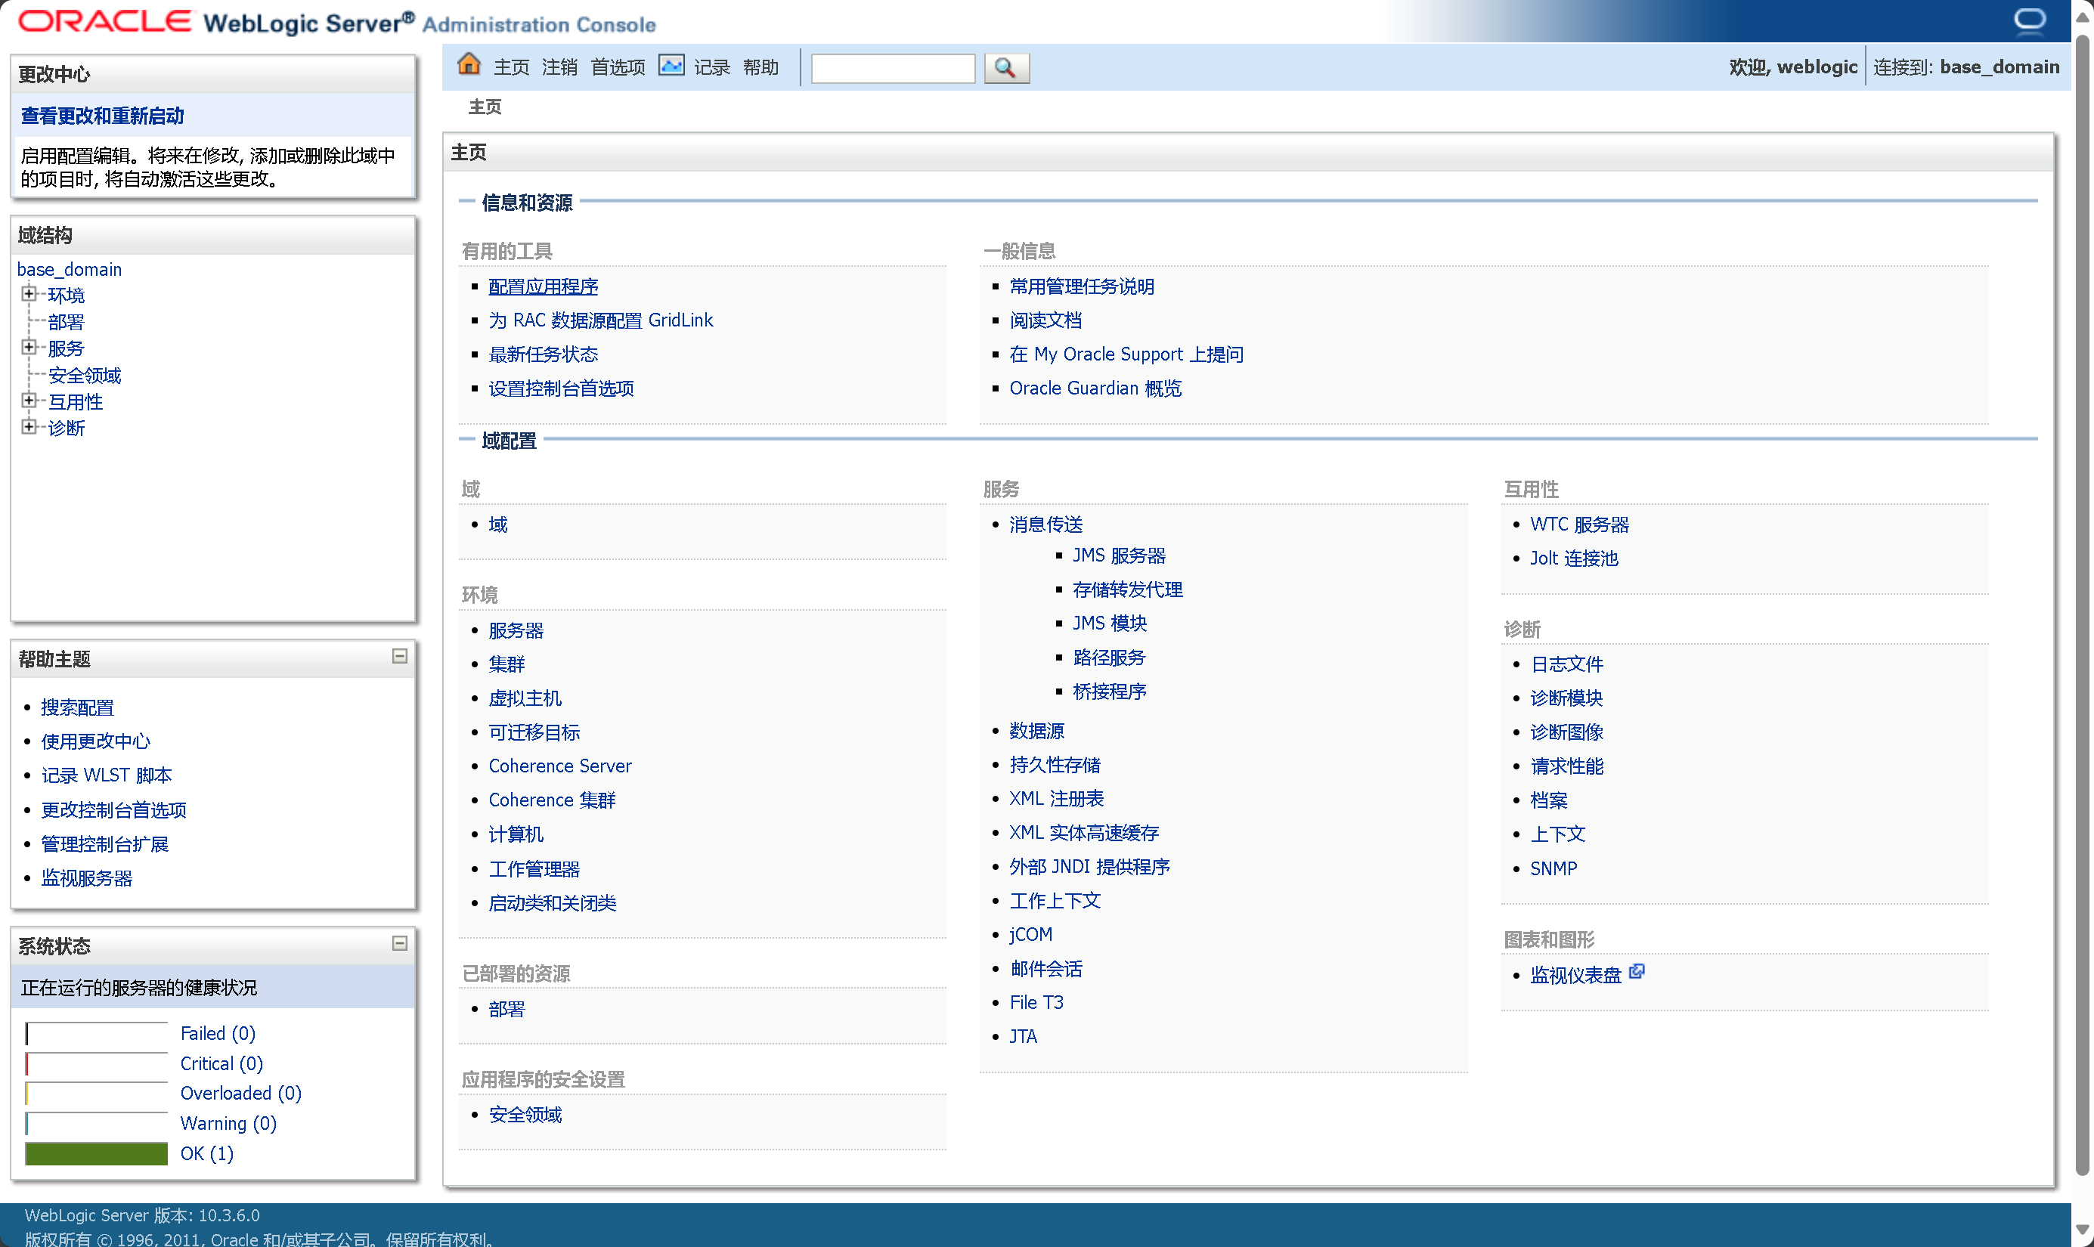Open the 帮助 toolbar item
The image size is (2094, 1247).
[760, 67]
